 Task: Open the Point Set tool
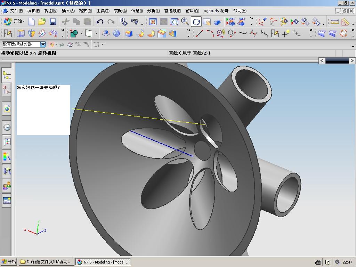pos(297,34)
